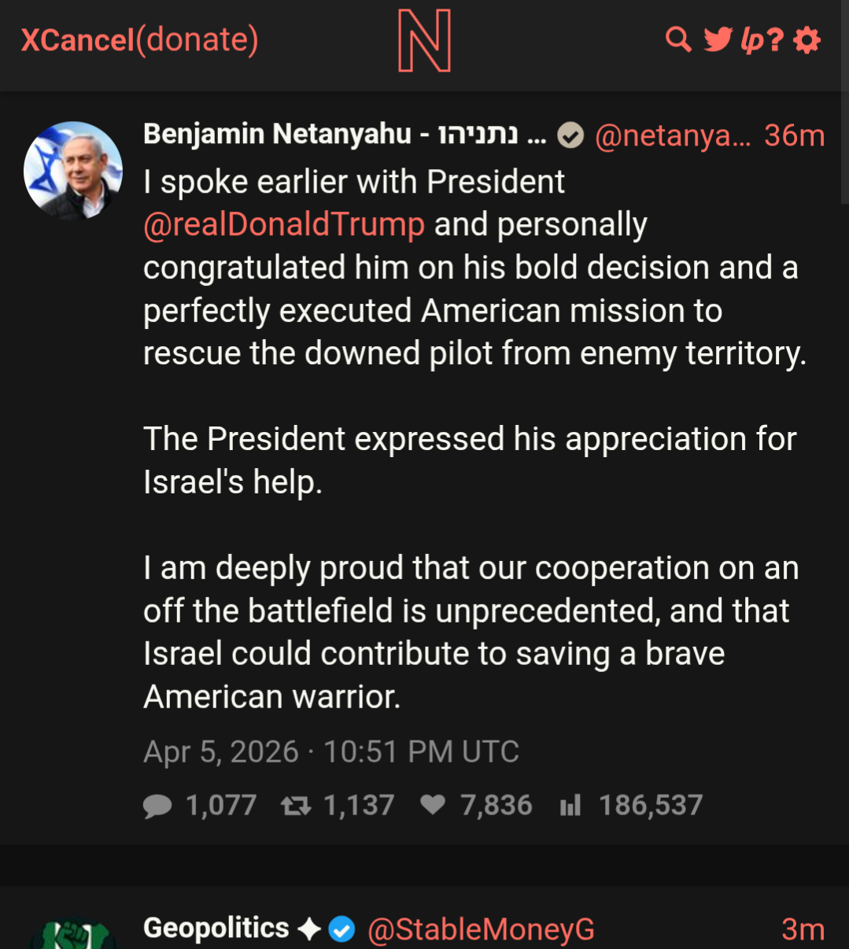Screen dimensions: 849x949
Task: Click the 36m tweet time link
Action: tap(794, 136)
